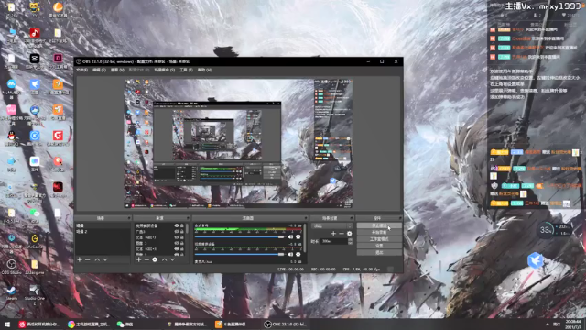Image resolution: width=586 pixels, height=330 pixels.
Task: Toggle visibility eye of the 视频捕获设备 source
Action: 177,226
